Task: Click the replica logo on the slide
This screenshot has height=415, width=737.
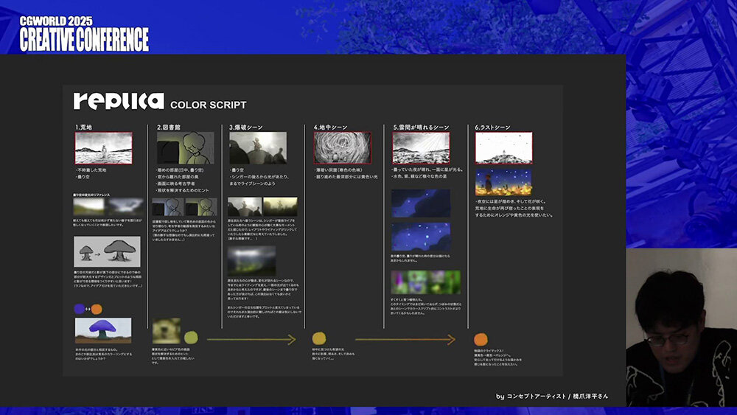Action: tap(118, 102)
